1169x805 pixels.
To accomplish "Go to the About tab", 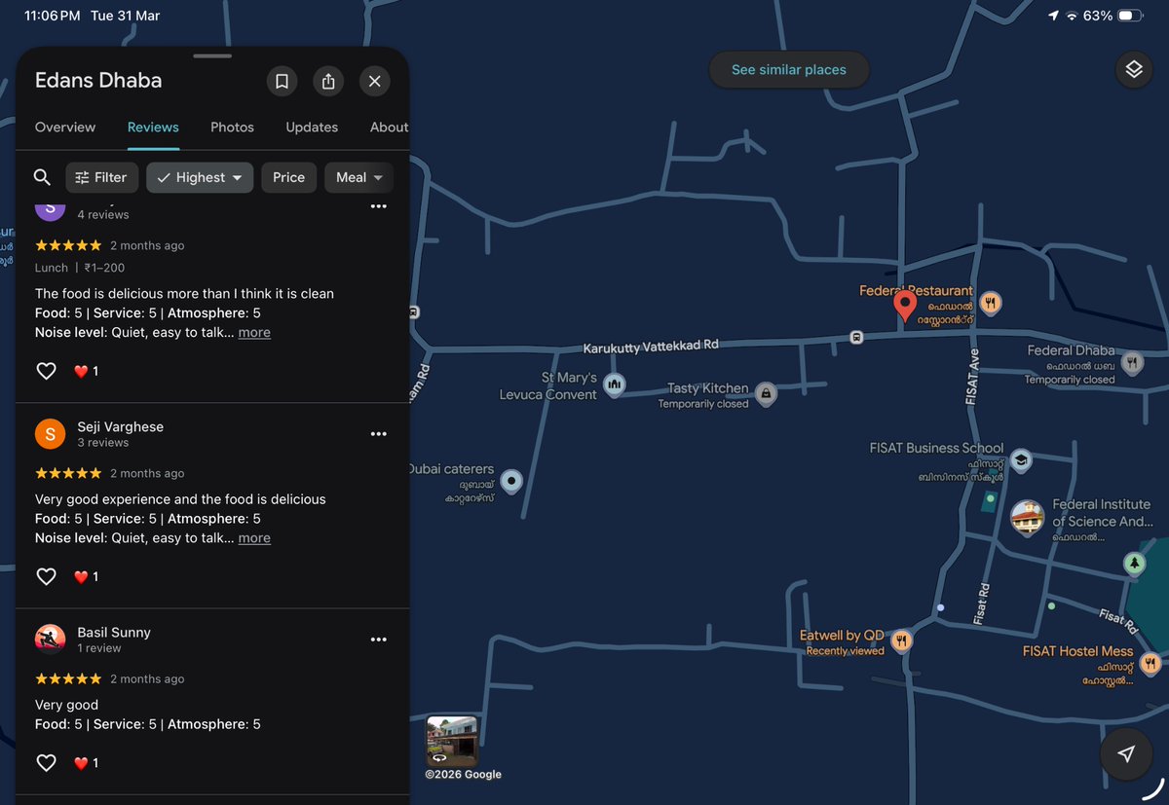I will pos(389,128).
